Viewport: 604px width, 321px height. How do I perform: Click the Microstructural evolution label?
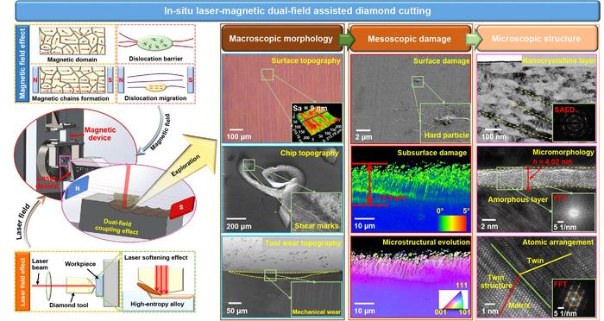[426, 242]
